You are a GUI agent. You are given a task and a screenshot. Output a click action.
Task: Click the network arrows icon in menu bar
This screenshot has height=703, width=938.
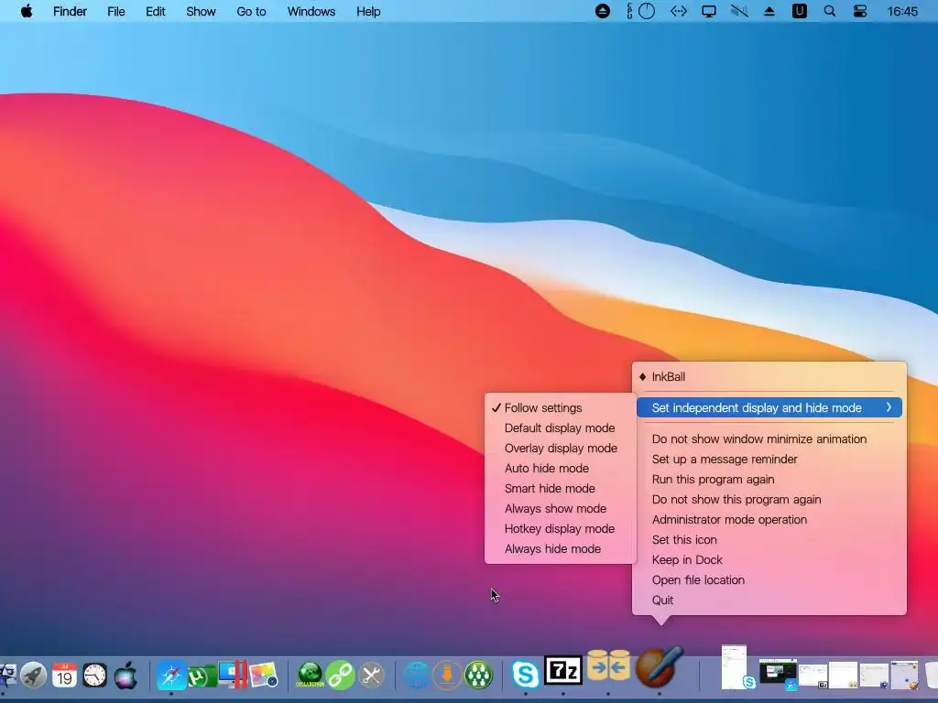click(x=679, y=11)
